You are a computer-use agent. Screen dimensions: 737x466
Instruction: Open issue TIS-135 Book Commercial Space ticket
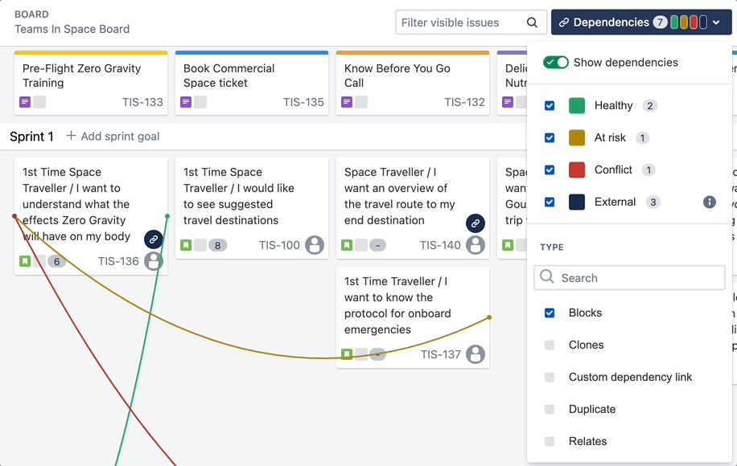click(229, 76)
